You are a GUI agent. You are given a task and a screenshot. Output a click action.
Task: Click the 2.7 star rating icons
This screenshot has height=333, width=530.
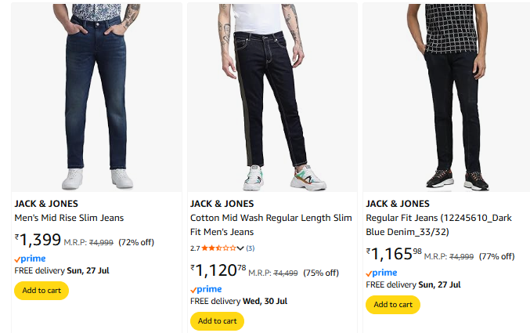click(218, 248)
